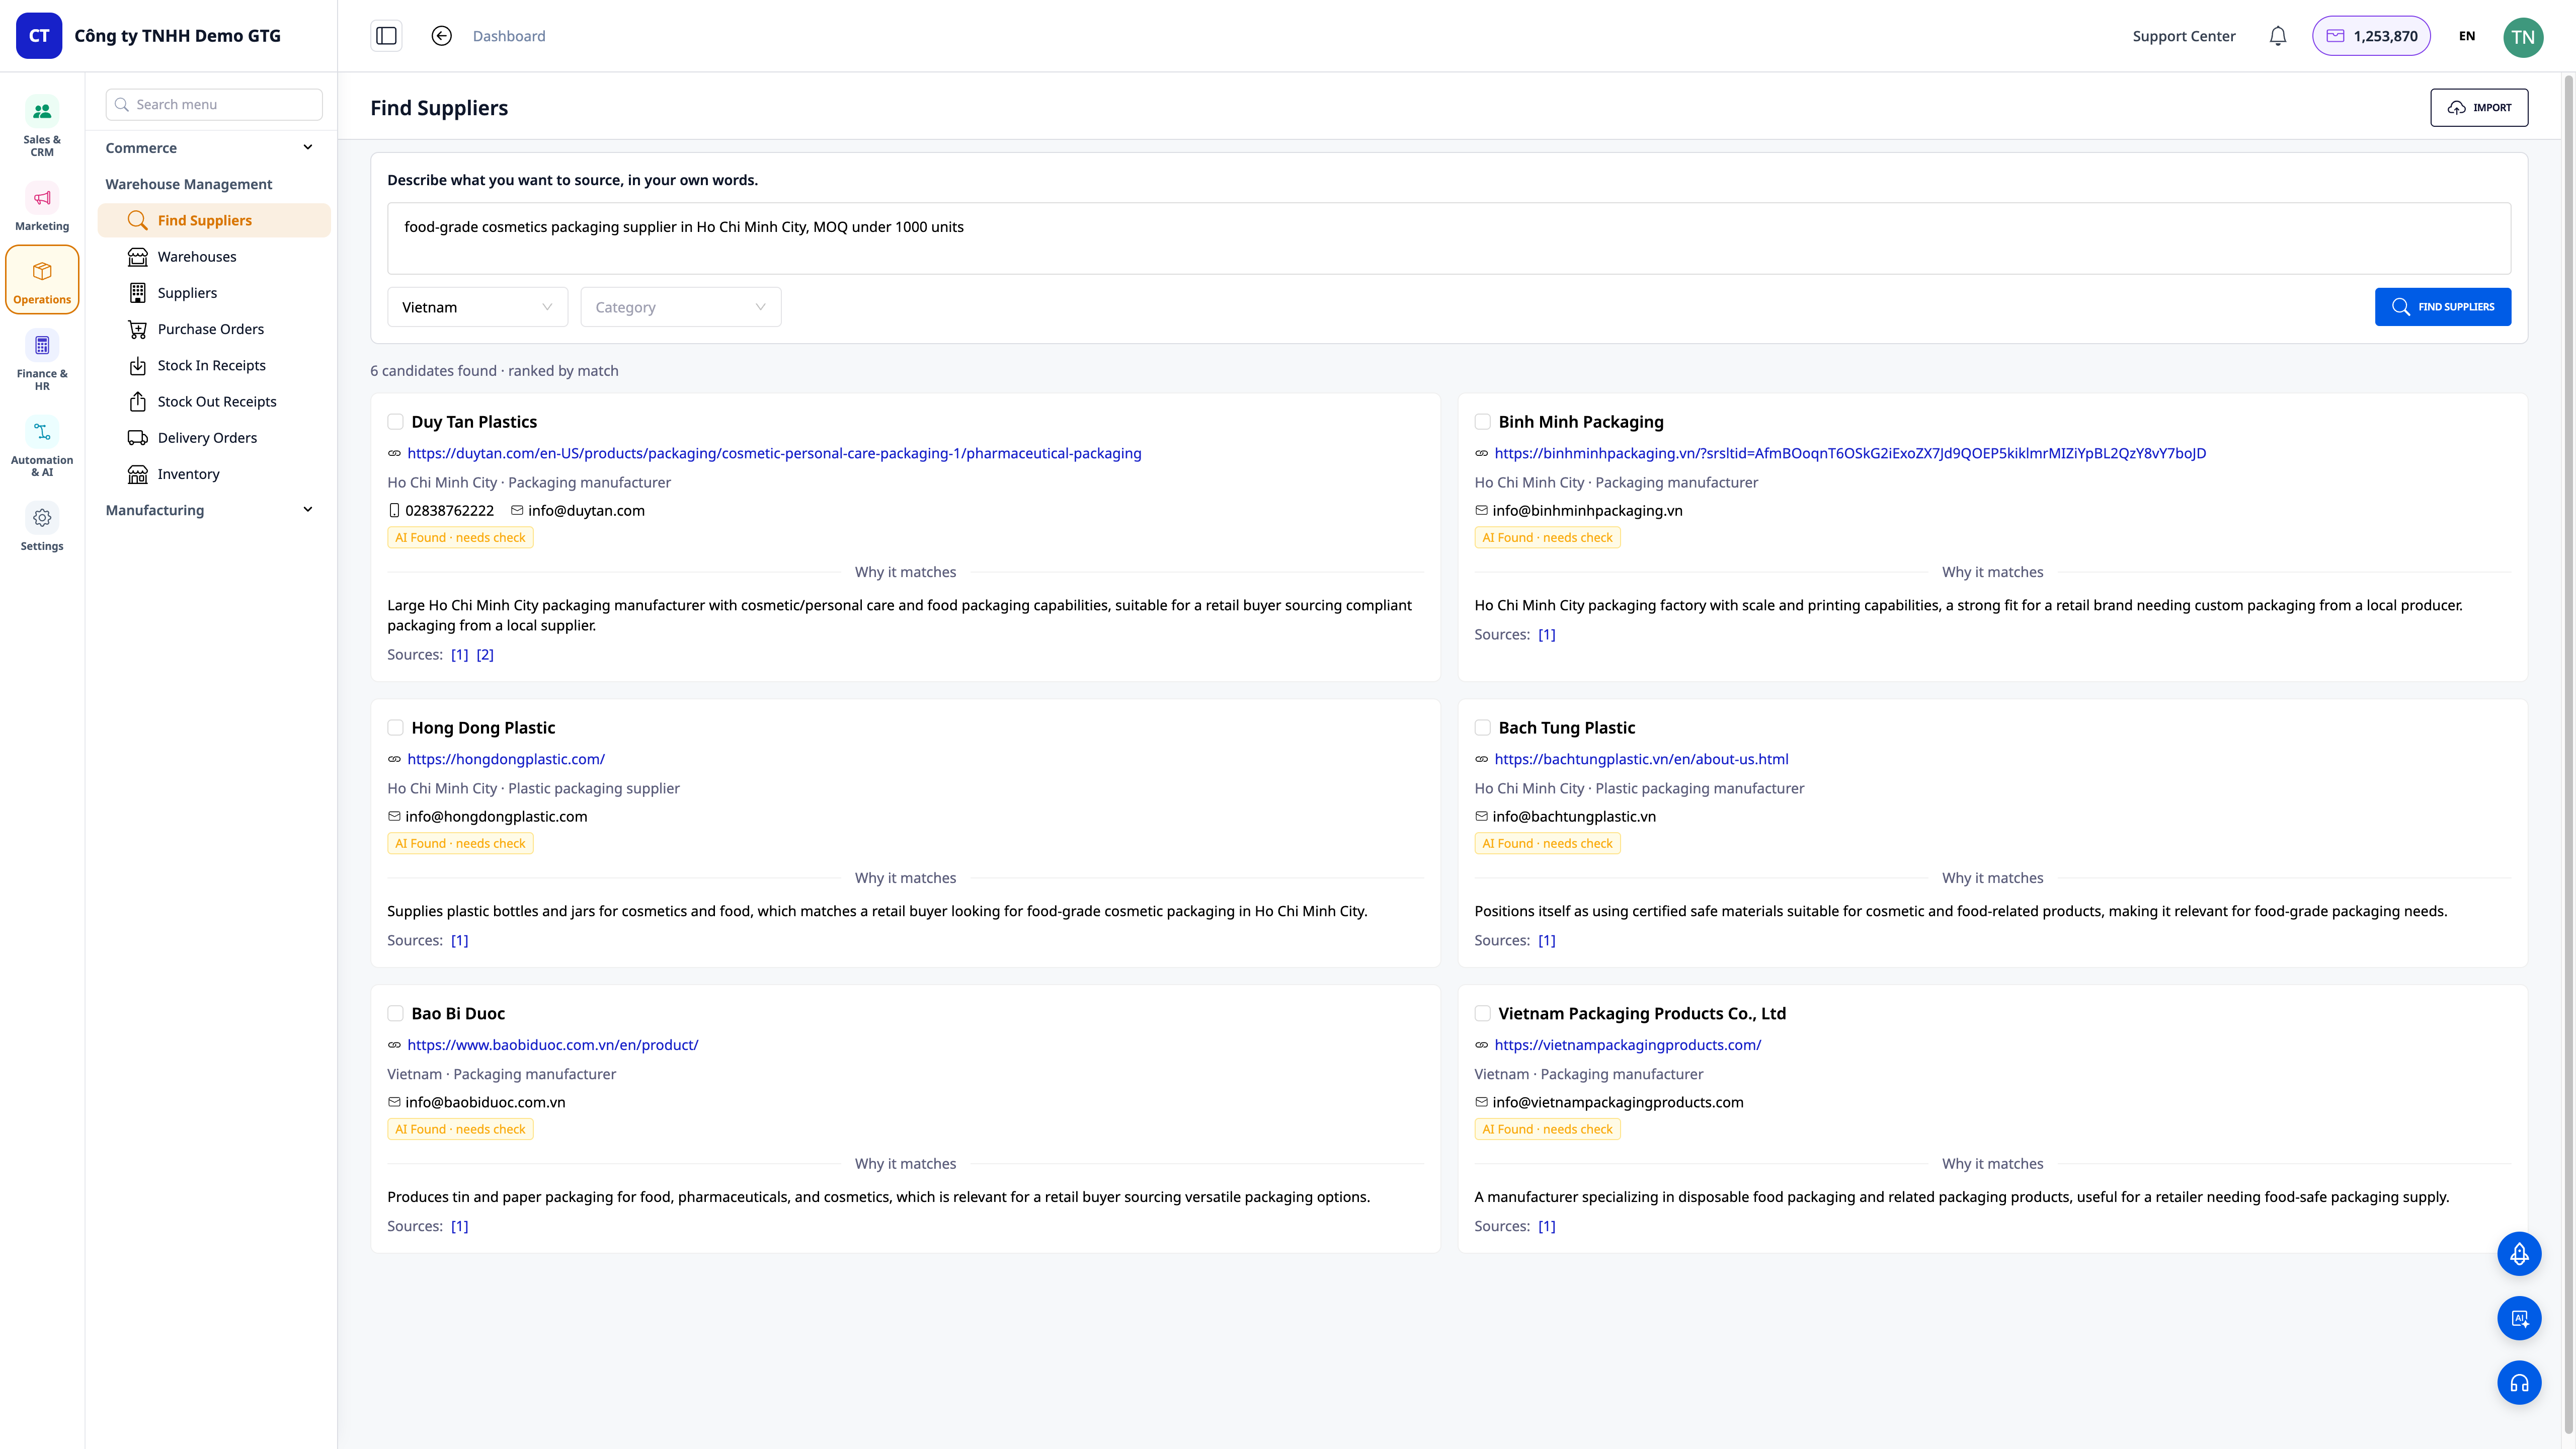Open hongdongplastic.com URL link
This screenshot has height=1449, width=2576.
tap(506, 759)
